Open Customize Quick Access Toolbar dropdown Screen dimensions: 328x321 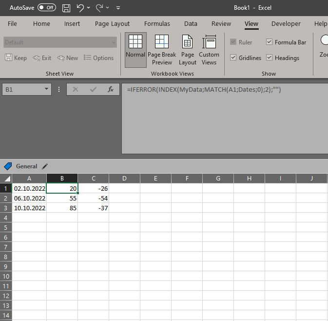[x=118, y=8]
